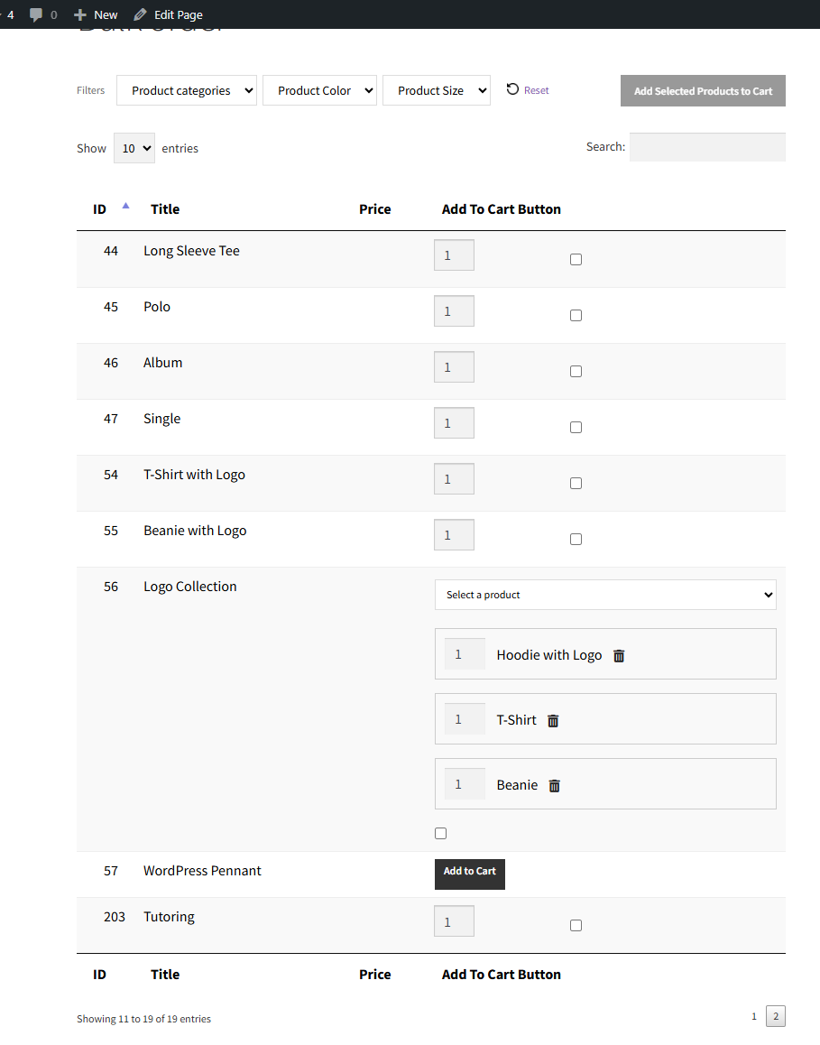Check the checkbox for the Polo row
Viewport: 820px width, 1045px height.
576,315
